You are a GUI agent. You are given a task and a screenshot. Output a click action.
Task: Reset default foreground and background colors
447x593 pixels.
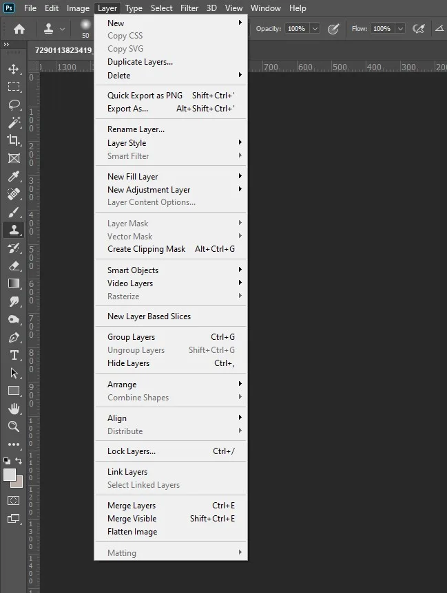7,461
